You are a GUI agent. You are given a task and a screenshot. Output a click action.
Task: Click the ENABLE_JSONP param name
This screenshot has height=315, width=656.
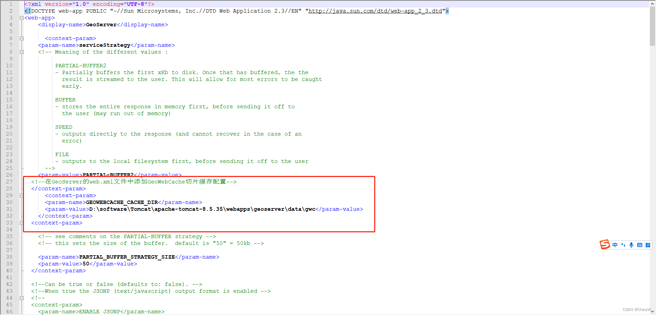pyautogui.click(x=100, y=312)
